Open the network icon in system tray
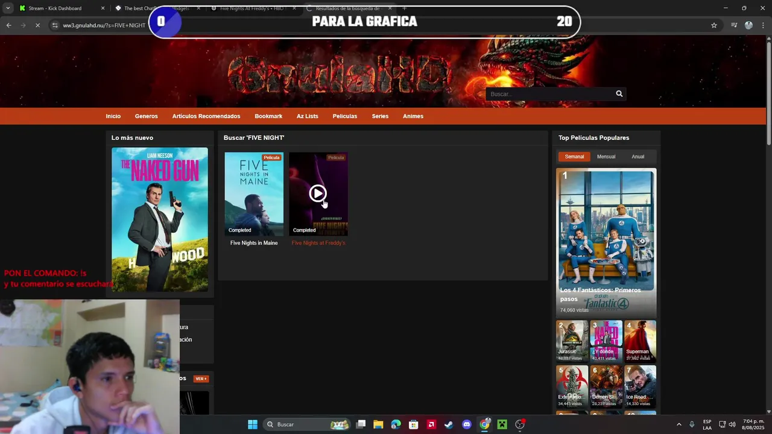 [723, 424]
